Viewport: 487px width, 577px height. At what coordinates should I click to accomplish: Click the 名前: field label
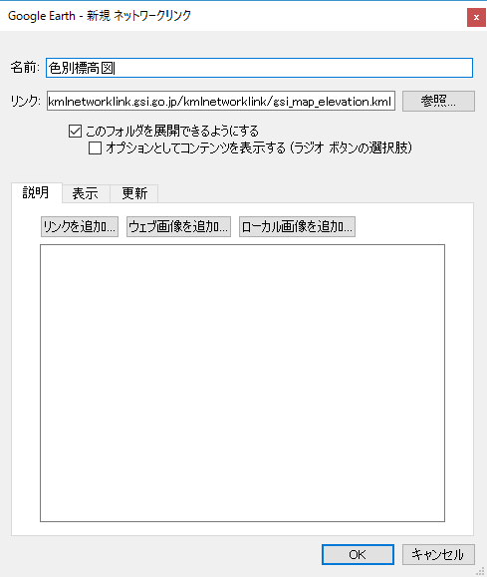[x=25, y=68]
